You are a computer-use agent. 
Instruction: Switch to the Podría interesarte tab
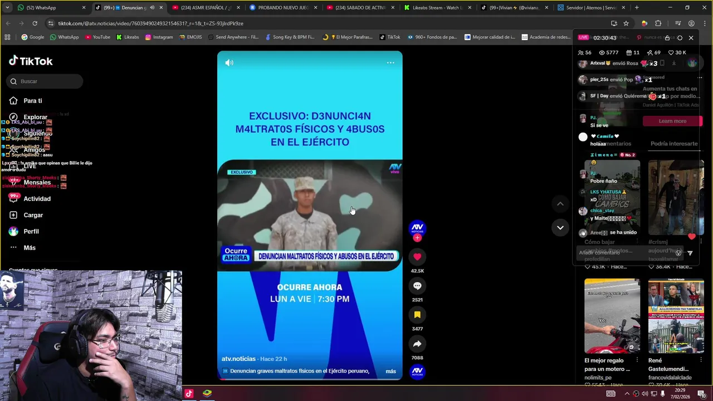[674, 144]
